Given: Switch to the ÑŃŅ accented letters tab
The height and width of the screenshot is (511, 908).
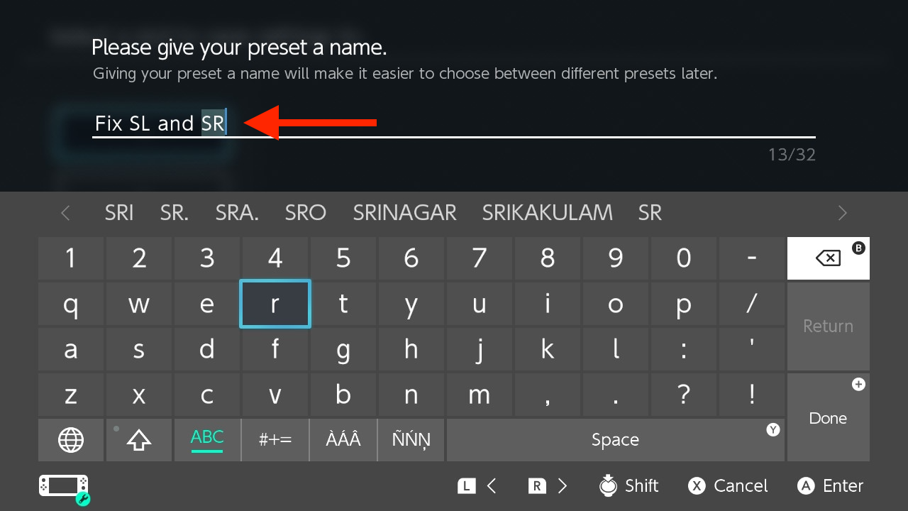Looking at the screenshot, I should tap(411, 440).
